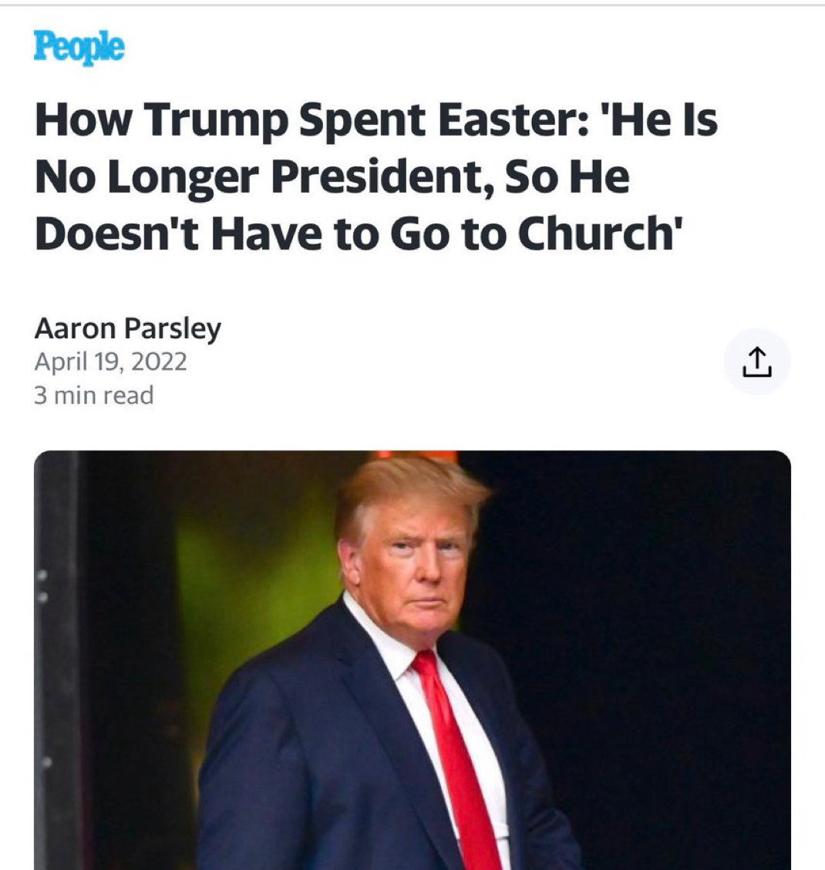Open the People logo homepage link
This screenshot has height=870, width=825.
pos(79,47)
